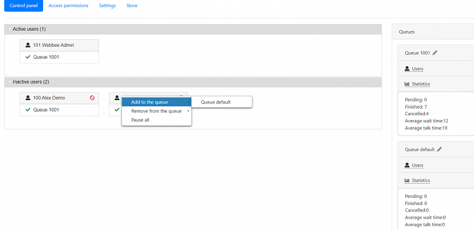The width and height of the screenshot is (474, 230).
Task: Collapse the Active users (1) section
Action: (9, 29)
